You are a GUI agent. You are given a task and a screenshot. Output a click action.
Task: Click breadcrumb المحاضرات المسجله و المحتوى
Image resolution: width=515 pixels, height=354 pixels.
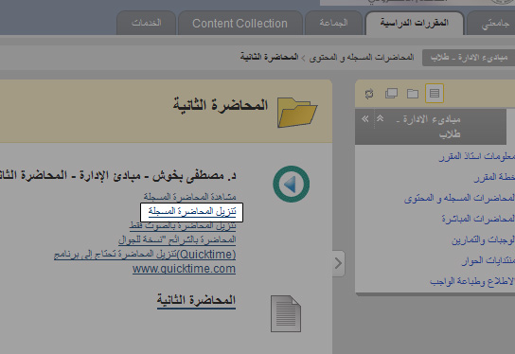tap(362, 58)
